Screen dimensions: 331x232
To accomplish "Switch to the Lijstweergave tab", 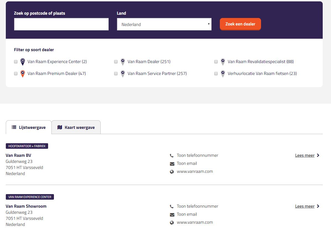I will coord(28,127).
